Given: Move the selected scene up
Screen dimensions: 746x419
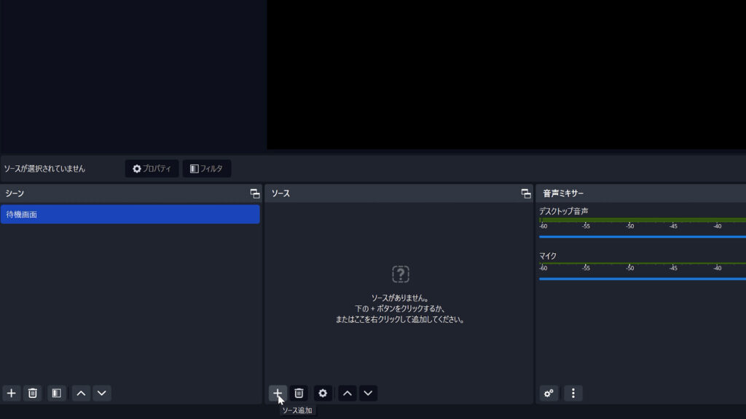Looking at the screenshot, I should coord(81,393).
